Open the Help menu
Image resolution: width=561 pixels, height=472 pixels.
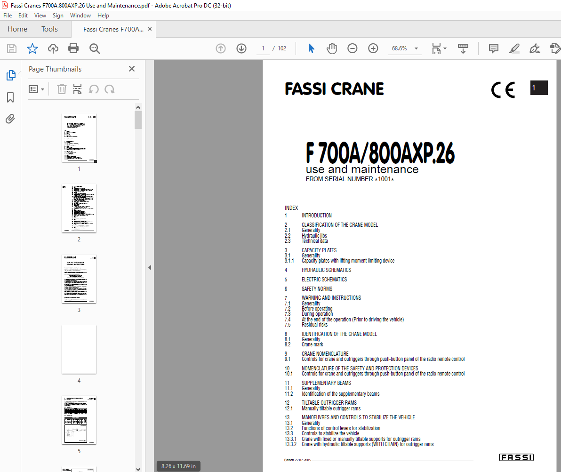103,16
